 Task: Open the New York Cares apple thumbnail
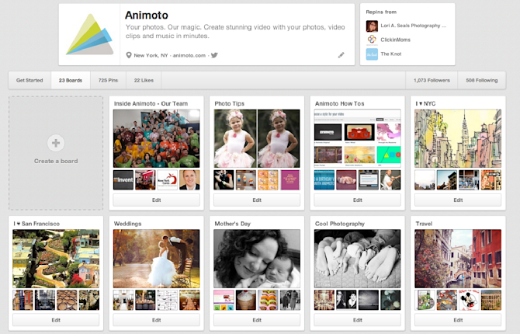[168, 180]
